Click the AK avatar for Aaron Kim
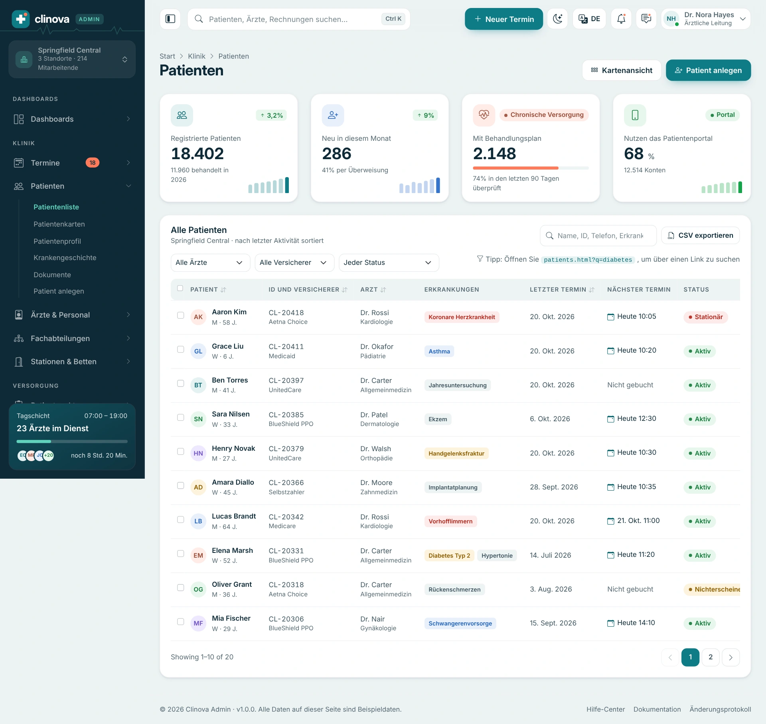 point(198,317)
